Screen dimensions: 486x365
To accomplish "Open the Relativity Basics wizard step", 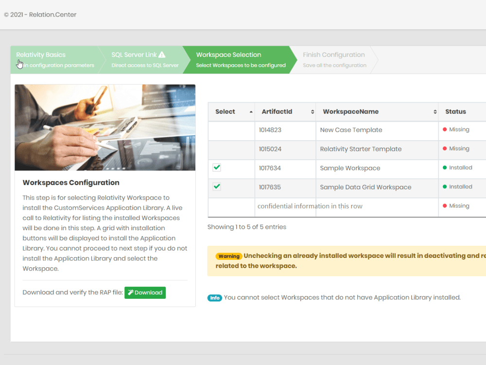I will pyautogui.click(x=55, y=59).
